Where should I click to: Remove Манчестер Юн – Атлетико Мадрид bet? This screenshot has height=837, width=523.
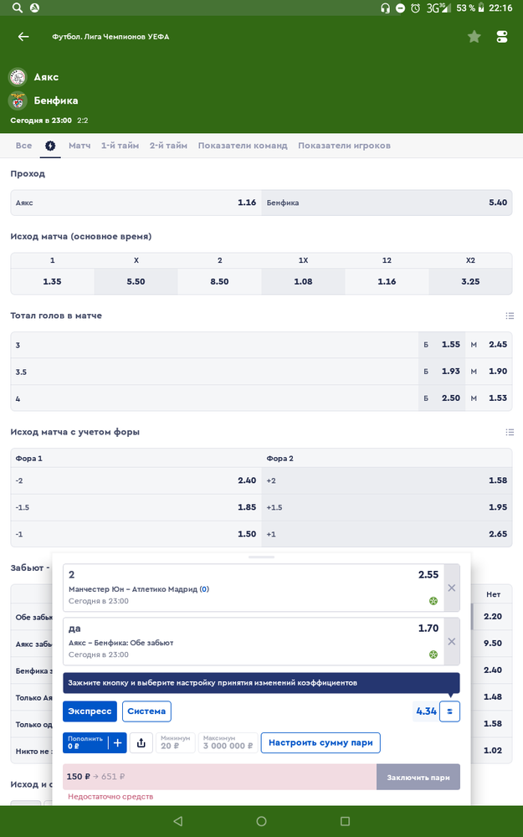coord(452,588)
